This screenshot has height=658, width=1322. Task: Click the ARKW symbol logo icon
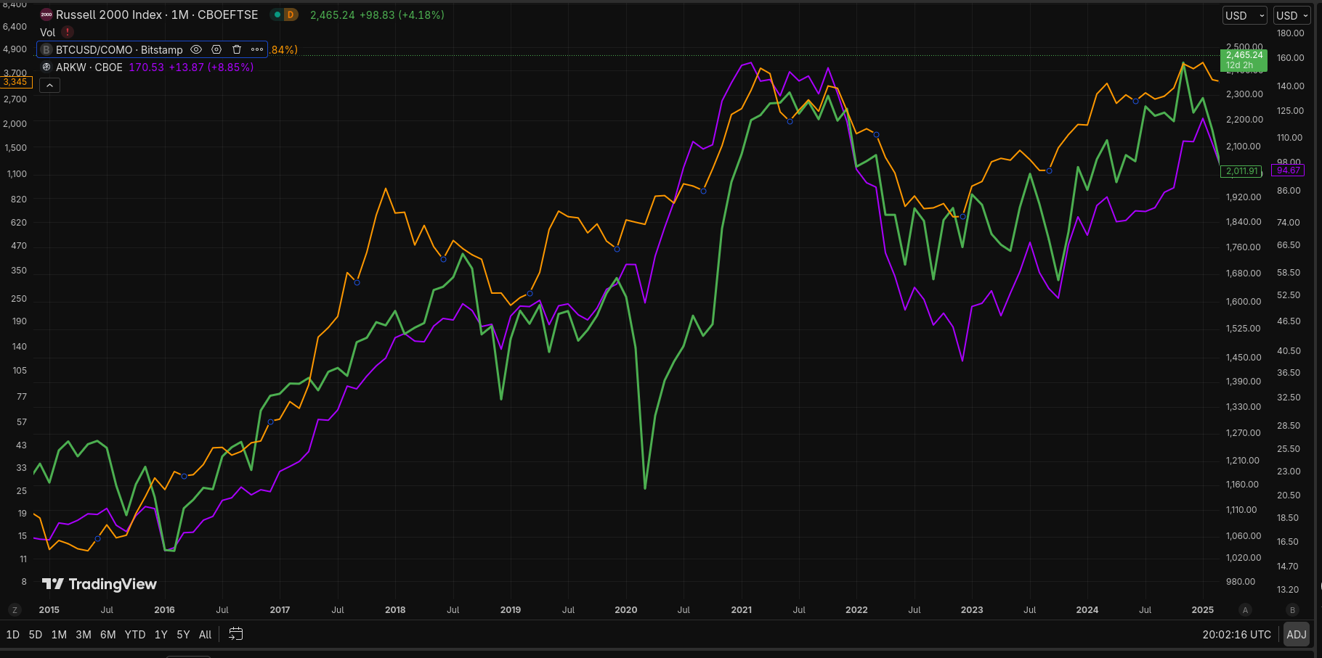(46, 67)
